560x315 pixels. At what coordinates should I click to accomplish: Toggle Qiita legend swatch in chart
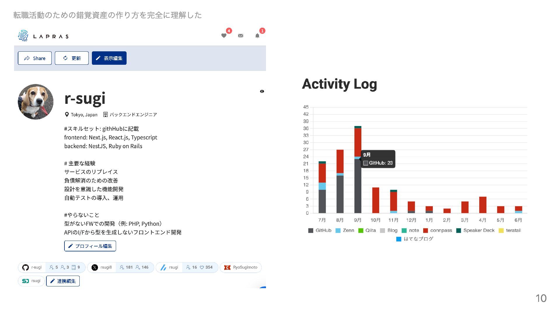click(x=361, y=230)
